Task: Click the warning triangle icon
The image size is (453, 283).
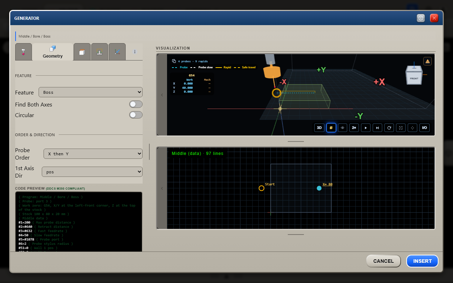Action: point(428,61)
